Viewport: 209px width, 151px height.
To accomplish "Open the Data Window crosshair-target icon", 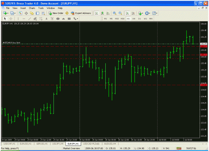I will 26,13.
